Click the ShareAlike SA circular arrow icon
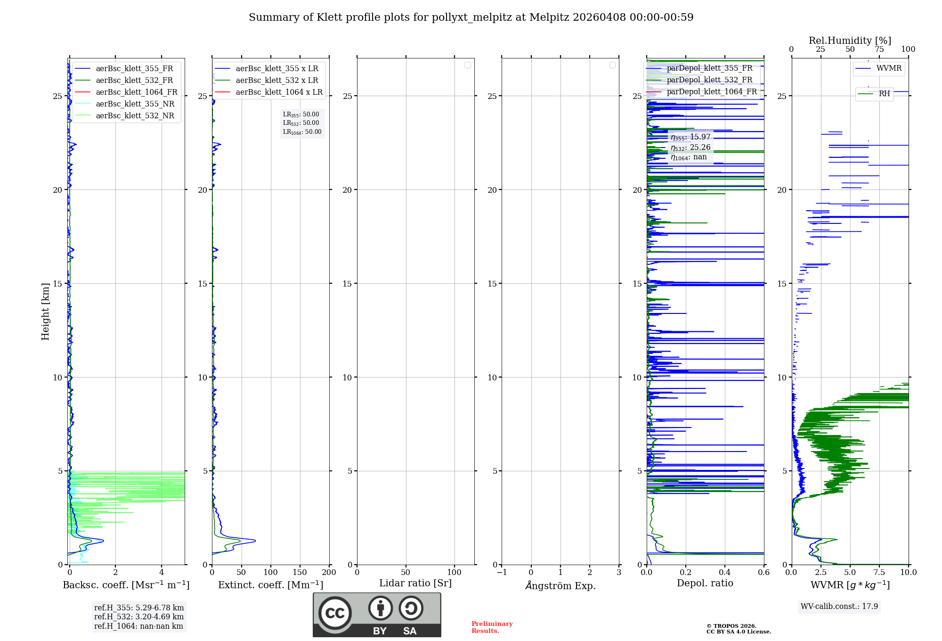942x641 pixels. tap(411, 608)
